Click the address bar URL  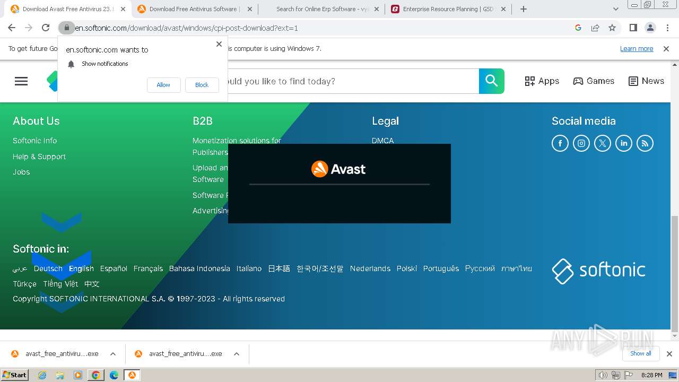(x=186, y=28)
